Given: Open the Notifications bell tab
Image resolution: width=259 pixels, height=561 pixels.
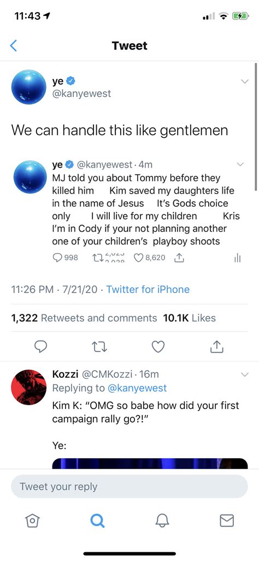Looking at the screenshot, I should pos(162,521).
